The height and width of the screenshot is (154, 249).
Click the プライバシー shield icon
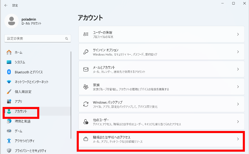tap(9, 150)
